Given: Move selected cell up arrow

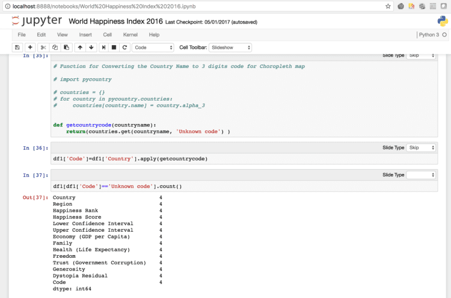Looking at the screenshot, I should (80, 48).
